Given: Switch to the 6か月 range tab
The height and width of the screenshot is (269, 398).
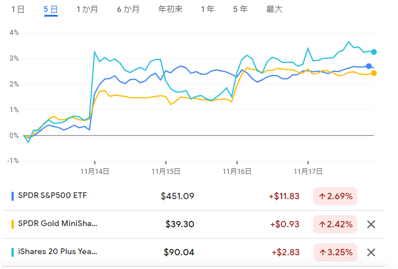Looking at the screenshot, I should tap(128, 9).
